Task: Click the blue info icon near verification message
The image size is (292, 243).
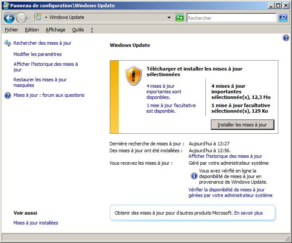Action: [194, 176]
